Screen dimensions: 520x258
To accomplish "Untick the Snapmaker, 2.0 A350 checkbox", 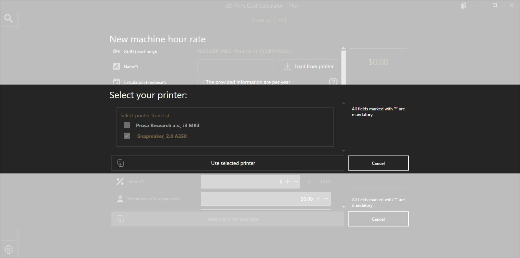I will pos(127,136).
